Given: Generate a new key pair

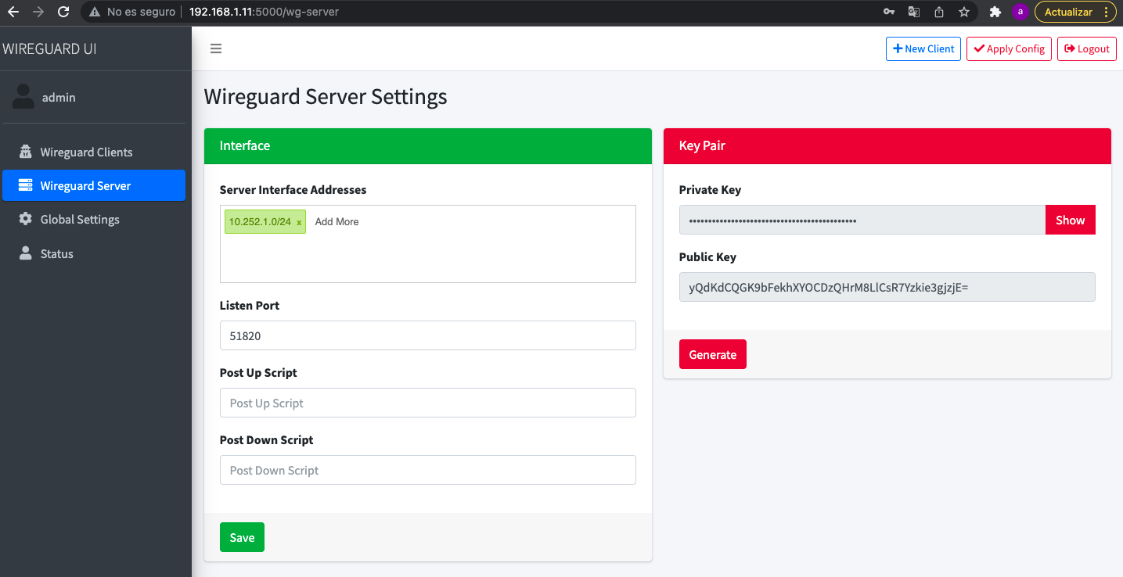Looking at the screenshot, I should click(x=712, y=354).
